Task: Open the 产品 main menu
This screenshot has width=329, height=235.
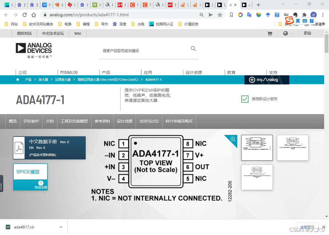Action: click(106, 72)
